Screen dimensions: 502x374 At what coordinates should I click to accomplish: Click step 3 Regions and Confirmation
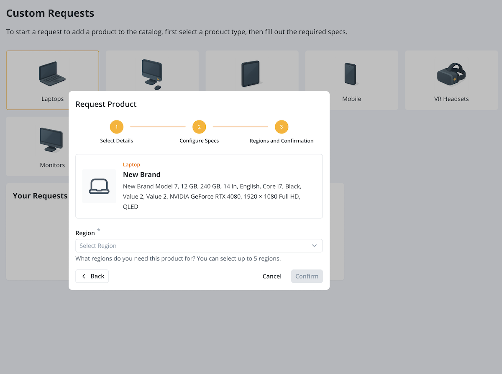[282, 127]
